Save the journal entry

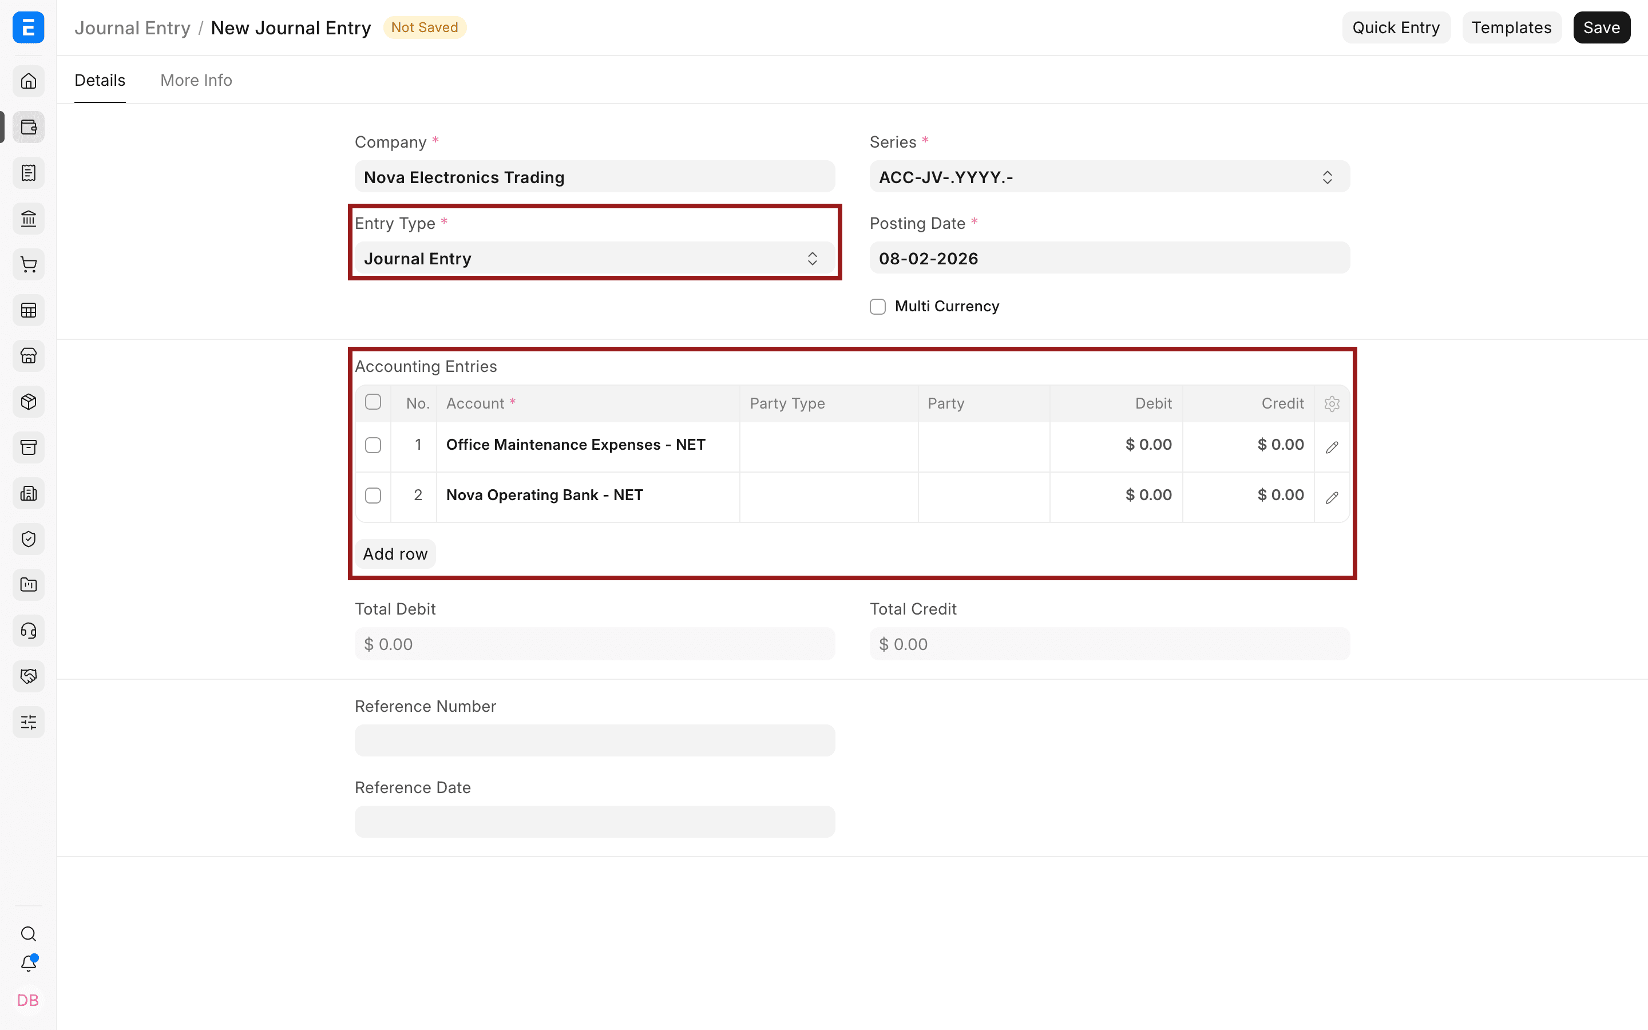point(1601,27)
